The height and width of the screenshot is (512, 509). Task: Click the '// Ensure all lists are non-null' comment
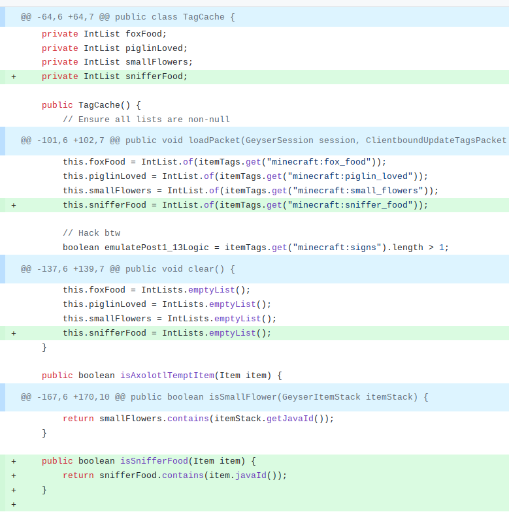point(146,120)
